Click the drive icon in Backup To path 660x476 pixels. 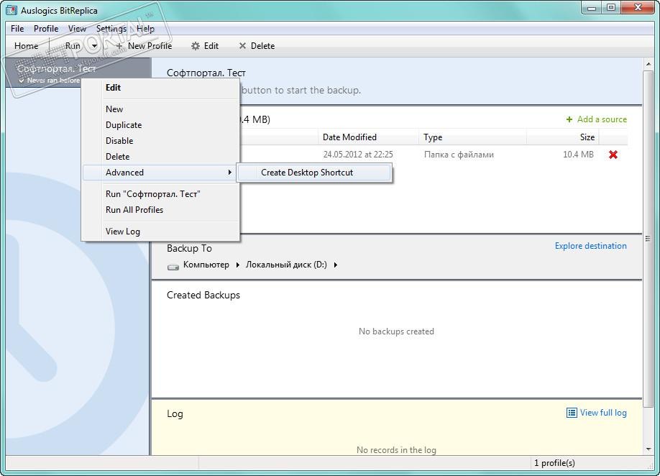pyautogui.click(x=173, y=266)
